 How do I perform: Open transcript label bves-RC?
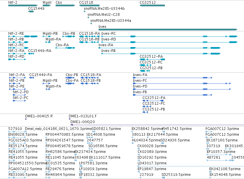[x=109, y=34]
